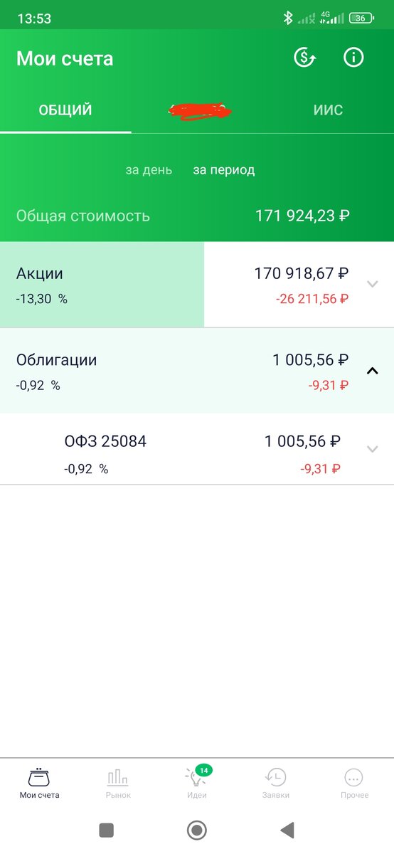The width and height of the screenshot is (394, 854).
Task: Select за период view
Action: point(224,170)
